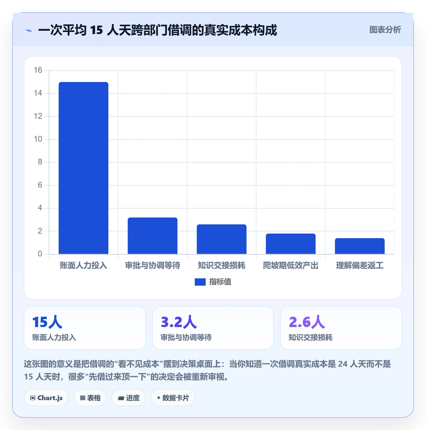Image resolution: width=426 pixels, height=430 pixels.
Task: Click the 账面人力投入 x-axis label
Action: 83,266
